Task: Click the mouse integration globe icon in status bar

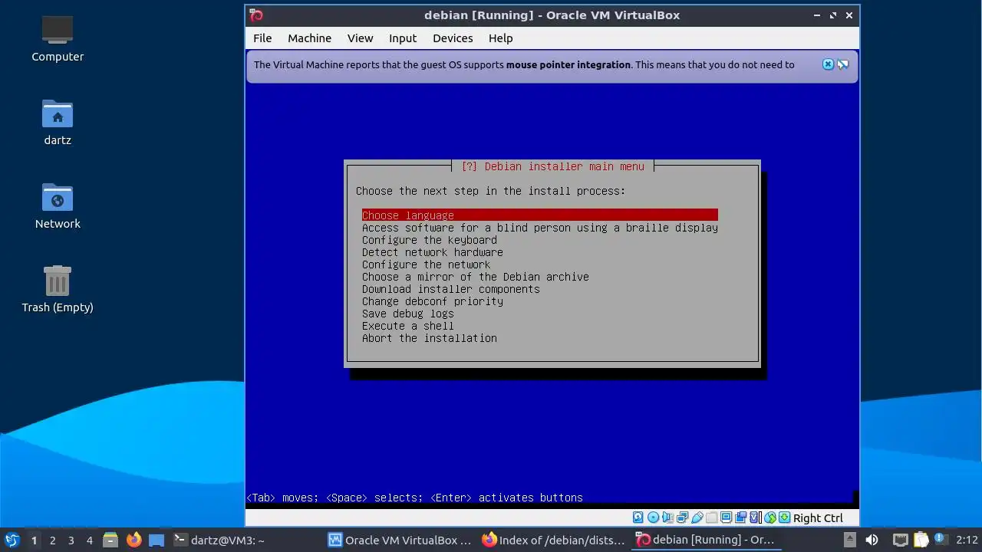Action: [x=769, y=517]
